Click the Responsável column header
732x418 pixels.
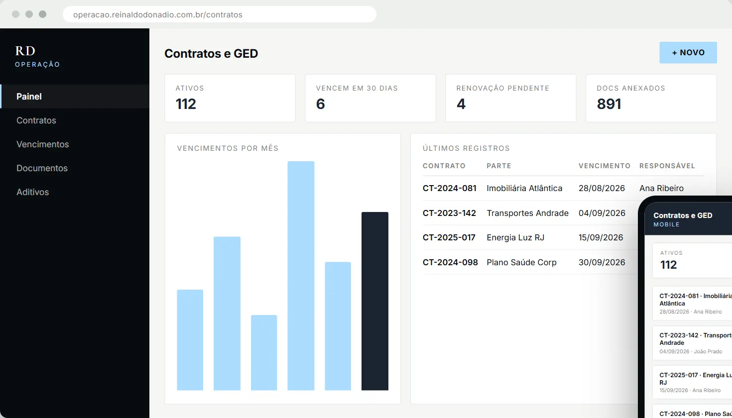pos(667,166)
